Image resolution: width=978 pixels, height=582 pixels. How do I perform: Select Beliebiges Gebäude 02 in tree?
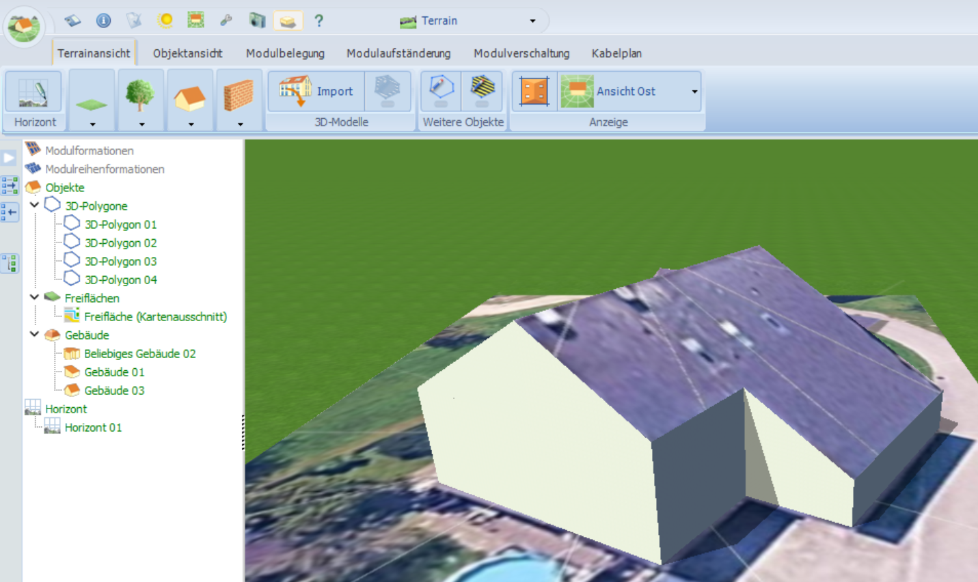point(139,354)
